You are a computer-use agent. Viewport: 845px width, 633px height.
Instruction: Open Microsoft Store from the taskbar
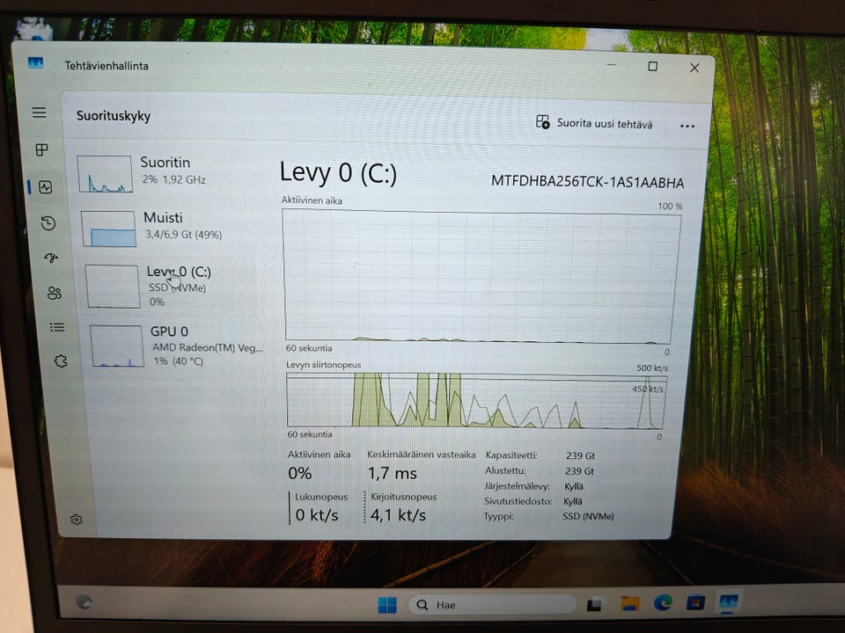(695, 601)
